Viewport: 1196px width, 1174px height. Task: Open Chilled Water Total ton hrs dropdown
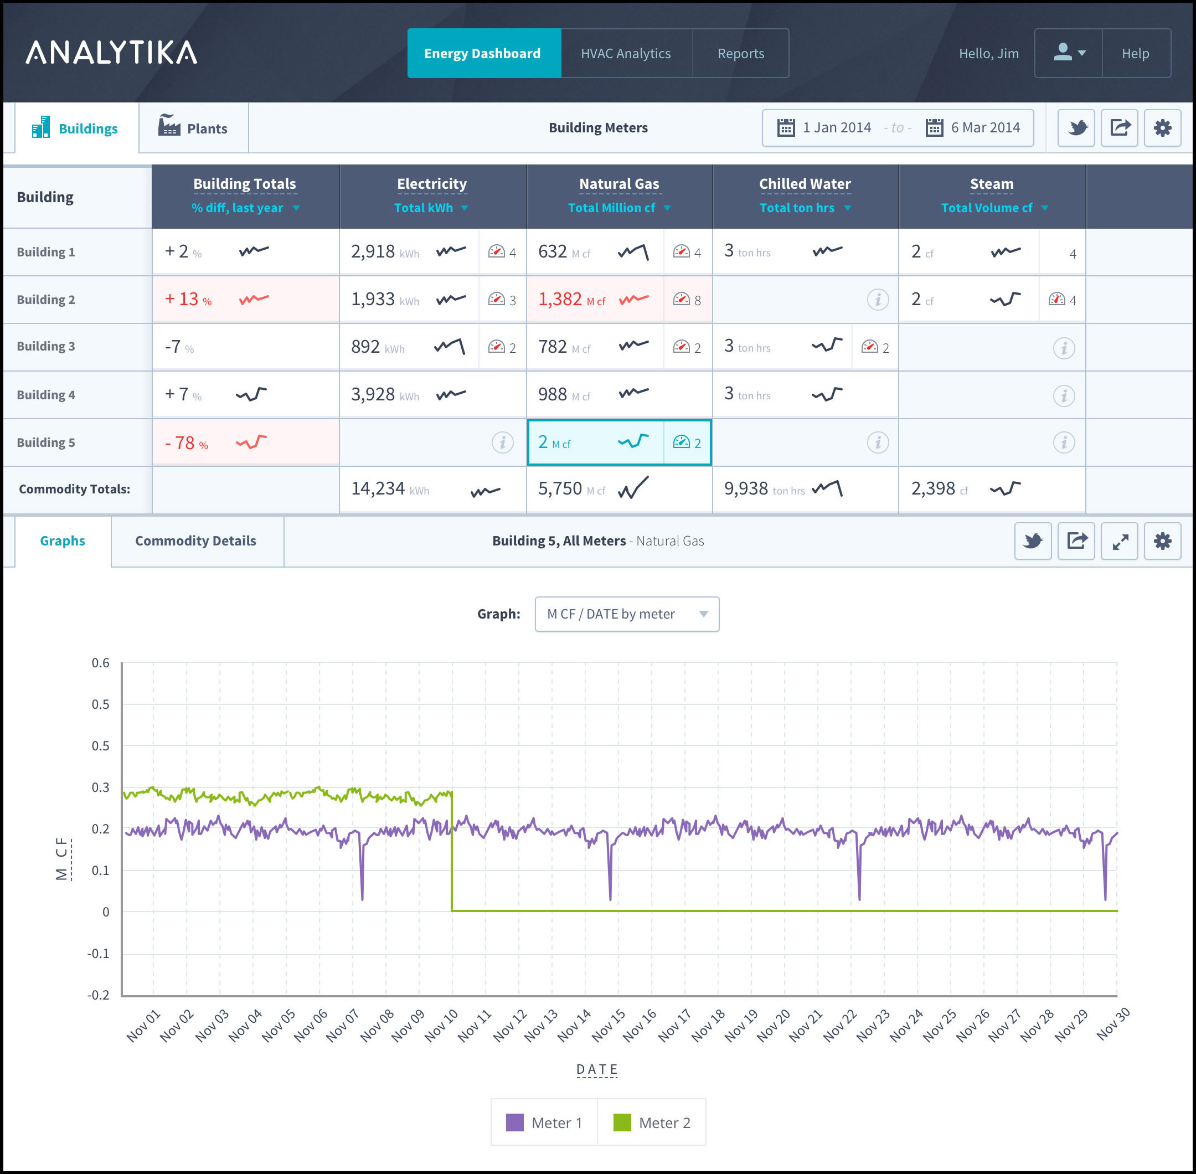(x=805, y=208)
